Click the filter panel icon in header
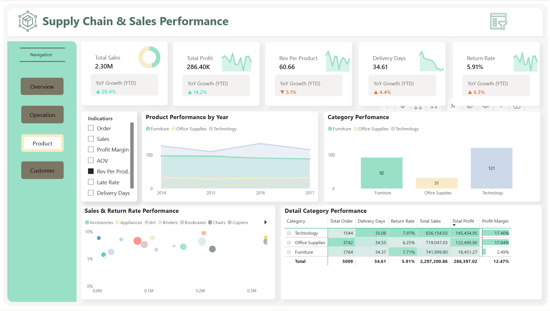Viewport: 550px width, 311px height. 498,22
